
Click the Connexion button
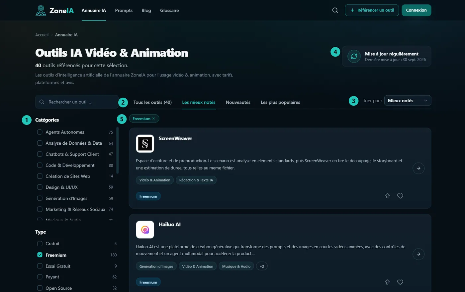coord(416,10)
